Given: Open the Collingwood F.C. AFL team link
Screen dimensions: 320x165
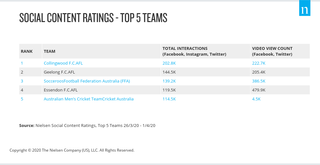Looking at the screenshot, I should coord(63,63).
